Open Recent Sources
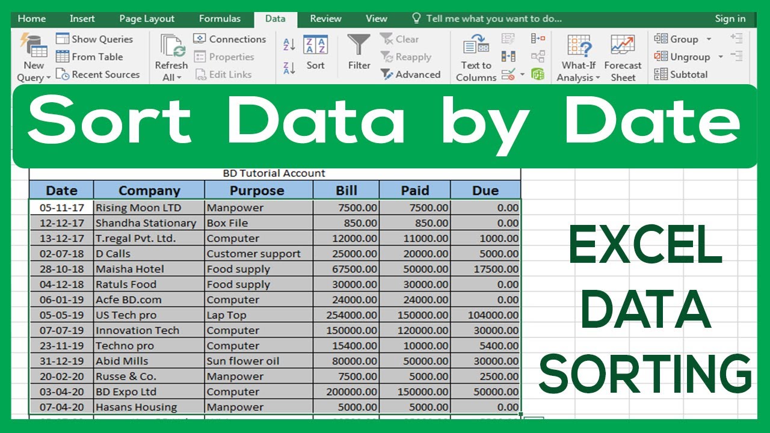 (97, 75)
